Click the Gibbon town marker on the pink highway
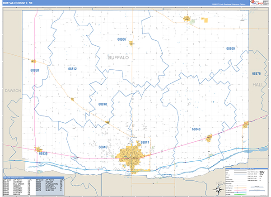This screenshot has width=271, height=197. point(209,138)
